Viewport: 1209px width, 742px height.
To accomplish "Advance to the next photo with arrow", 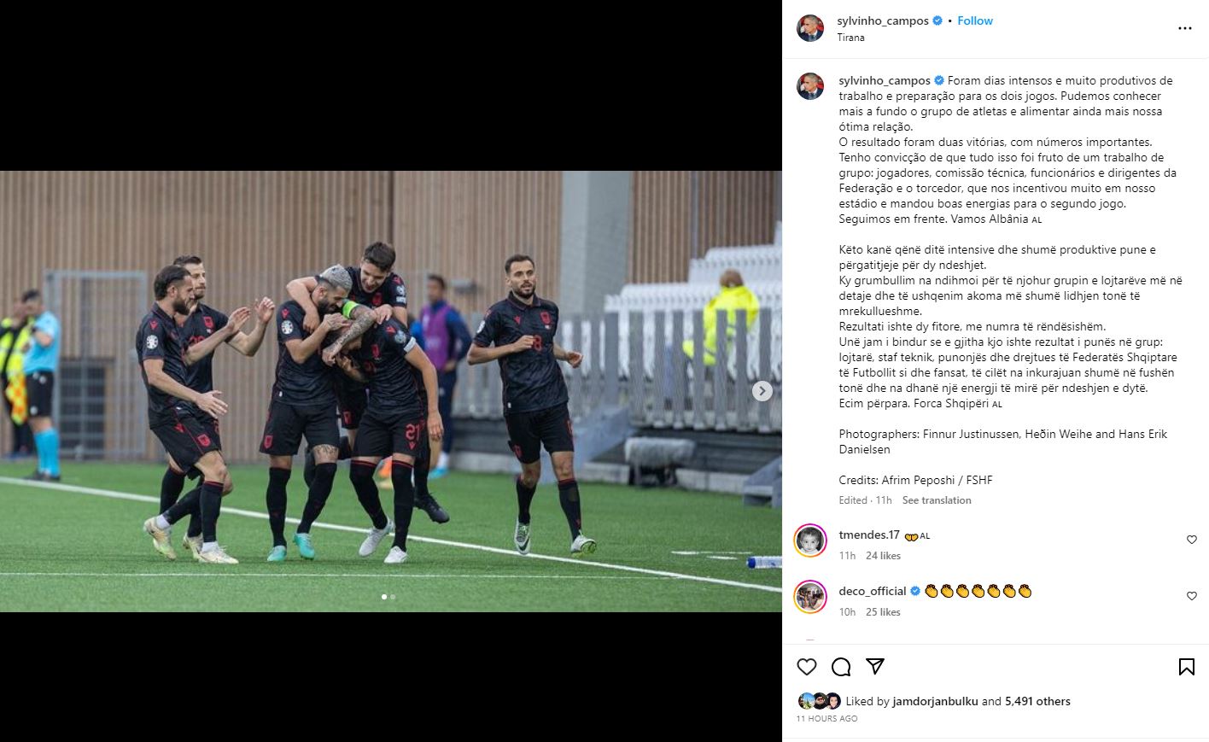I will [x=762, y=391].
